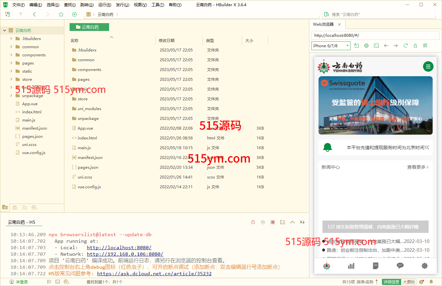Click the browser URL address field

375,36
